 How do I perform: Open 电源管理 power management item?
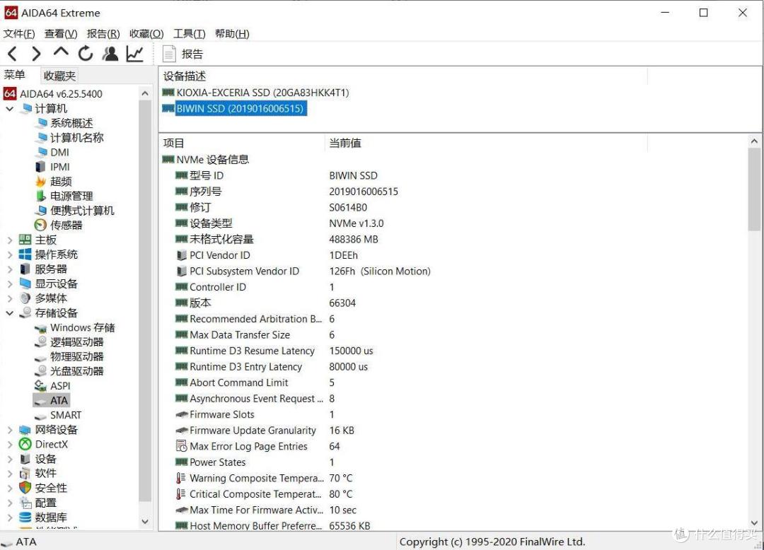tap(65, 196)
